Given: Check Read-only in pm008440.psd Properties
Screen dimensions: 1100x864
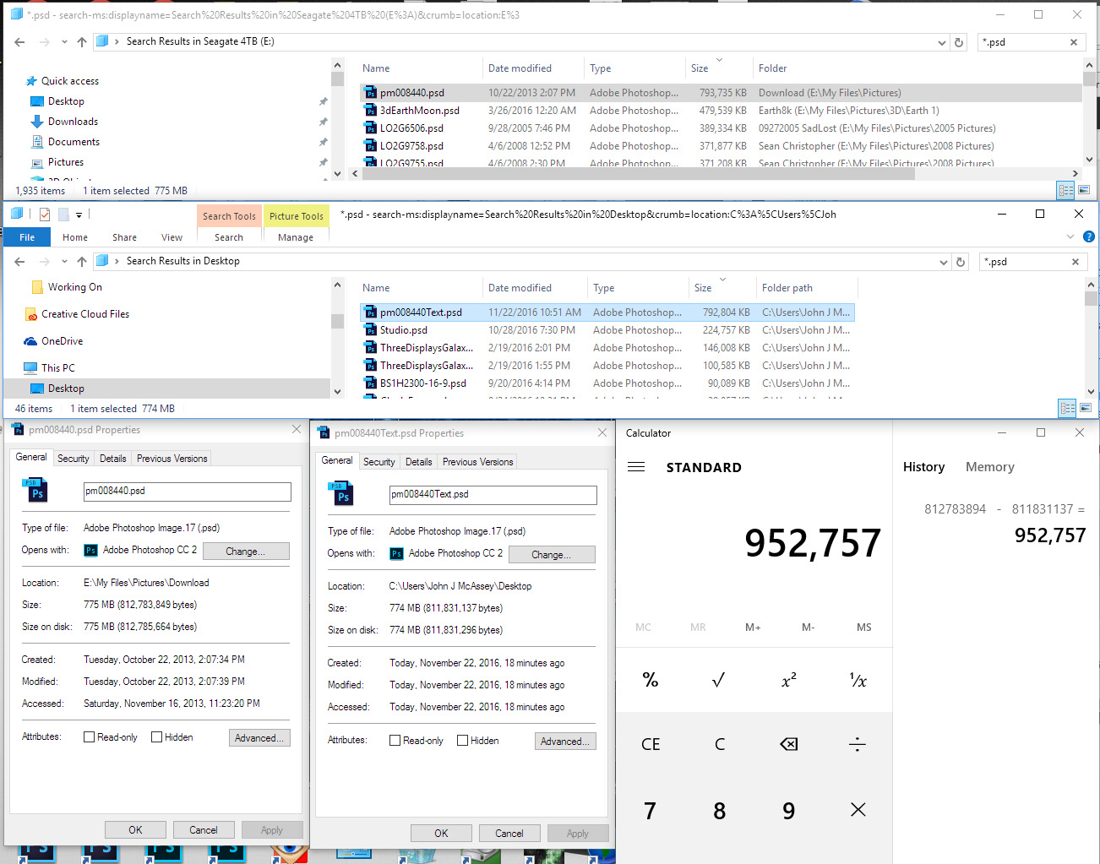Looking at the screenshot, I should tap(89, 737).
